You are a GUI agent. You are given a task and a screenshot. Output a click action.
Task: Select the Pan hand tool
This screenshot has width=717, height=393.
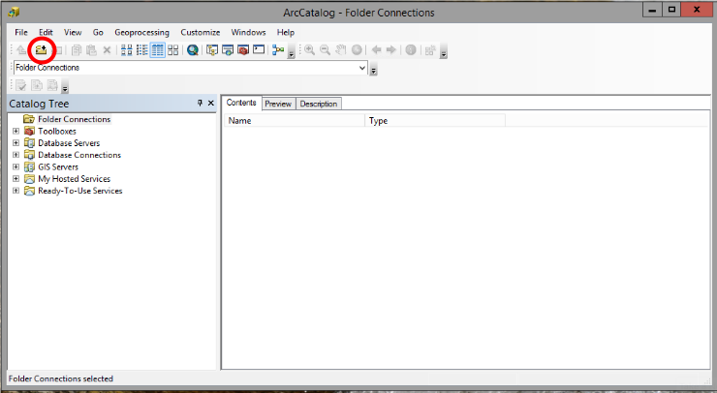[x=341, y=49]
